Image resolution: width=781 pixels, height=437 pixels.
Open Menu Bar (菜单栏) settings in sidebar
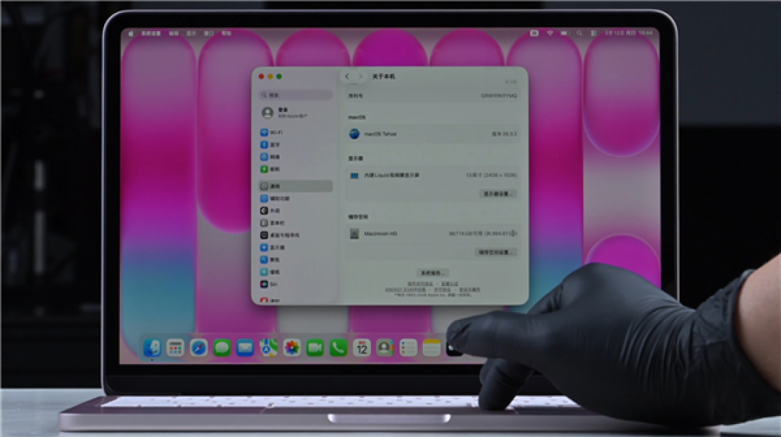click(295, 223)
